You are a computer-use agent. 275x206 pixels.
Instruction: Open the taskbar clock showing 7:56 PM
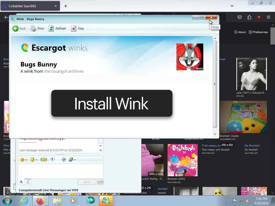click(x=261, y=201)
